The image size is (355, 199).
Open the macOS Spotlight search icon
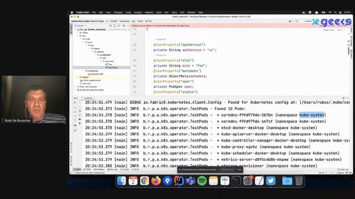[335, 12]
